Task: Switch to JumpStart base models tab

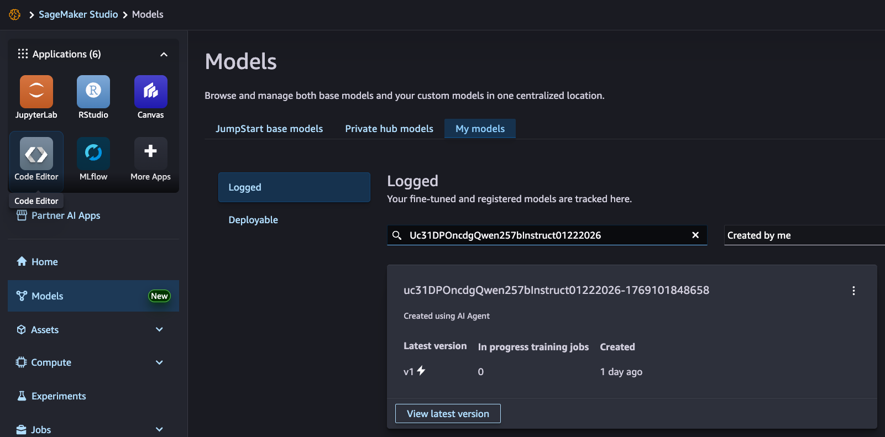Action: tap(269, 129)
